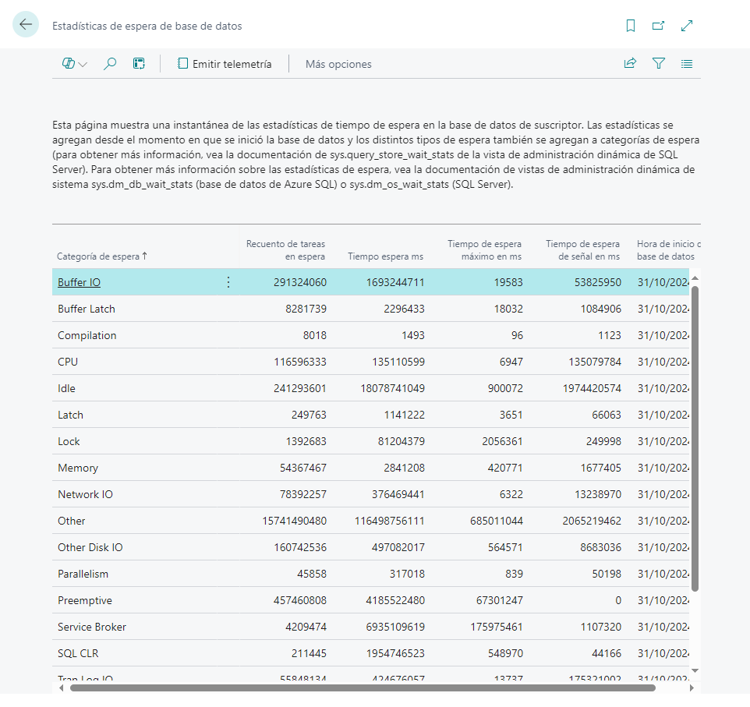Screen dimensions: 750x707
Task: Click the bookmark icon in the header
Action: coord(630,25)
